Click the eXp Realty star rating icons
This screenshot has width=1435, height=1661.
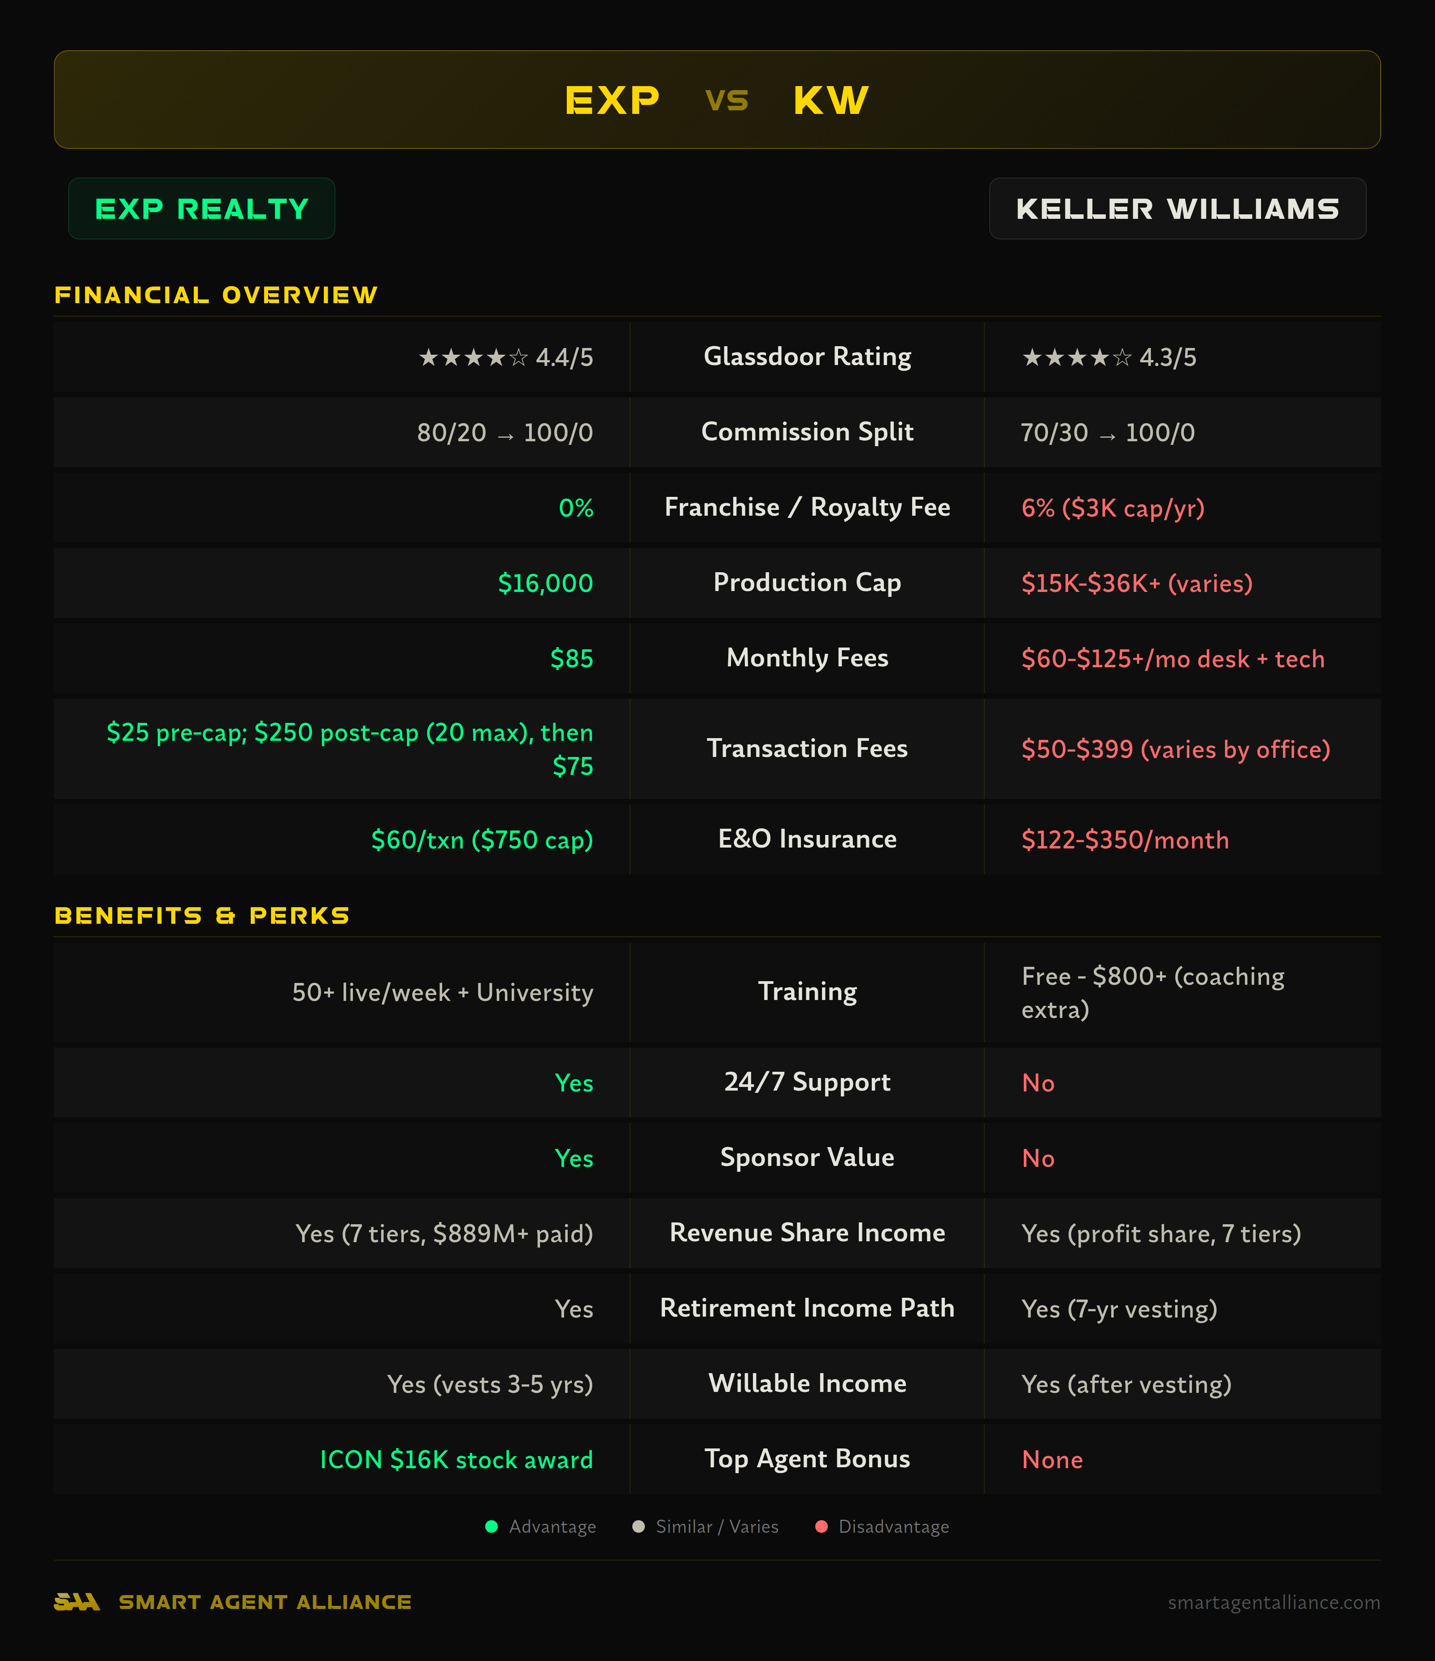point(473,357)
